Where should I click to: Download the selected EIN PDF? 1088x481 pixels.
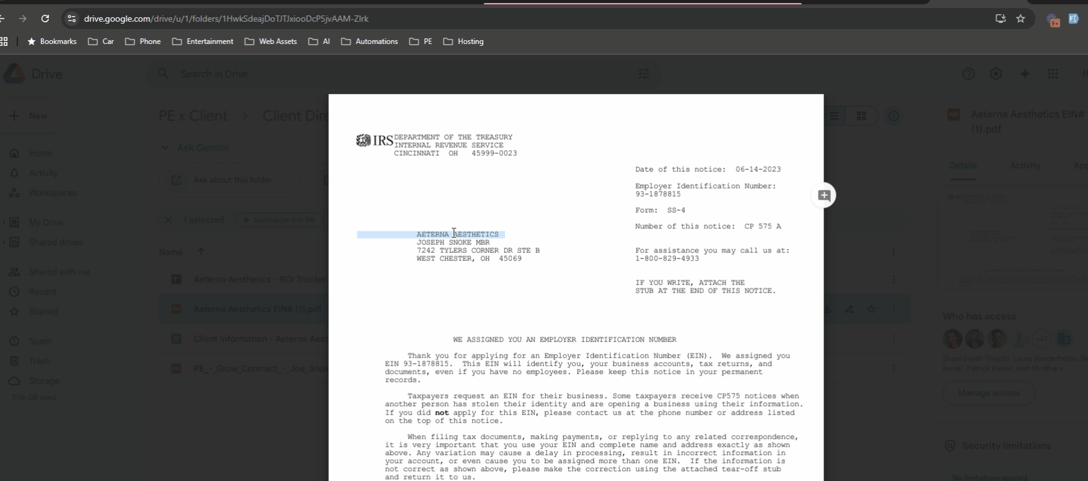[x=828, y=309]
